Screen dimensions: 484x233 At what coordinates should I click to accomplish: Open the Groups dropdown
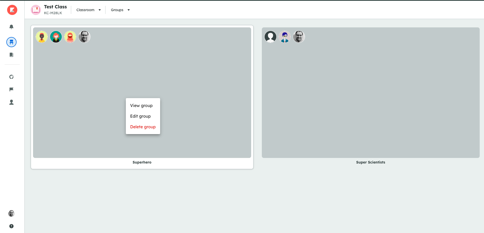click(120, 10)
